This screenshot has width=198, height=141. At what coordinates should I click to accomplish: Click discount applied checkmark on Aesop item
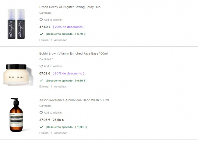pyautogui.click(x=41, y=127)
